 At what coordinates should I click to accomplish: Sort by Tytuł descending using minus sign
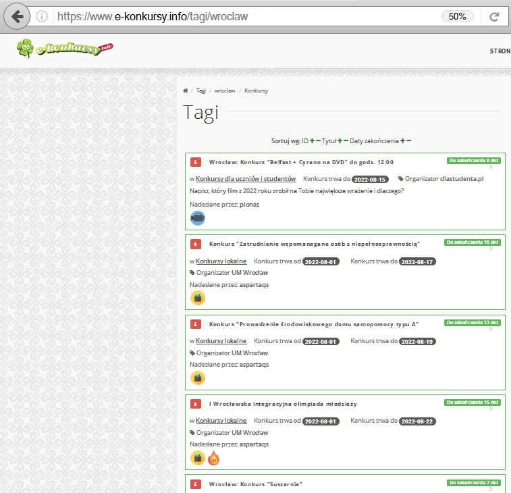pos(346,140)
